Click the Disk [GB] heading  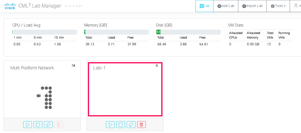pyautogui.click(x=164, y=25)
